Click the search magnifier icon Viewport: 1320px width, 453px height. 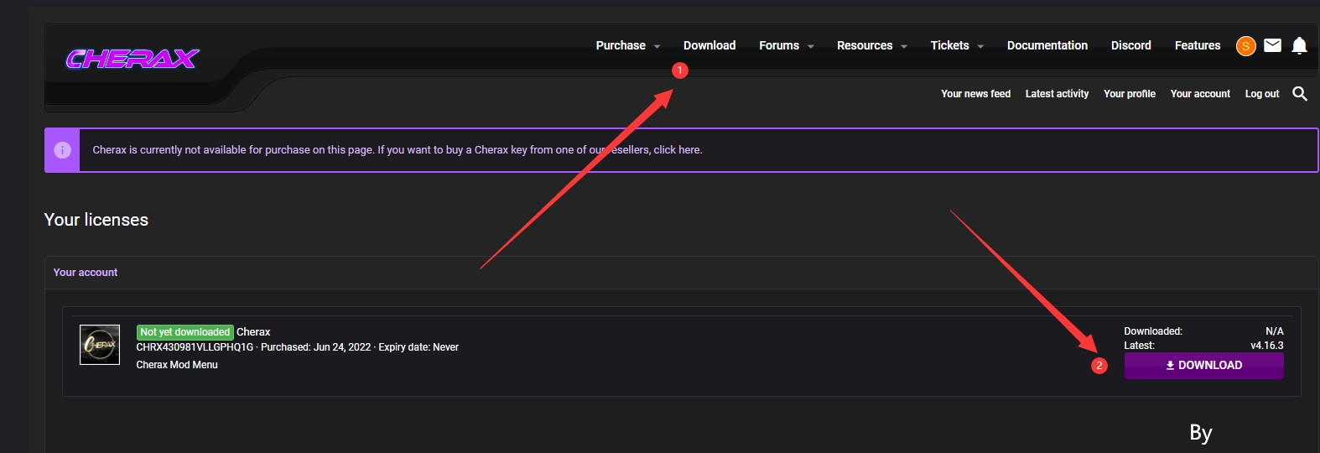(1300, 94)
